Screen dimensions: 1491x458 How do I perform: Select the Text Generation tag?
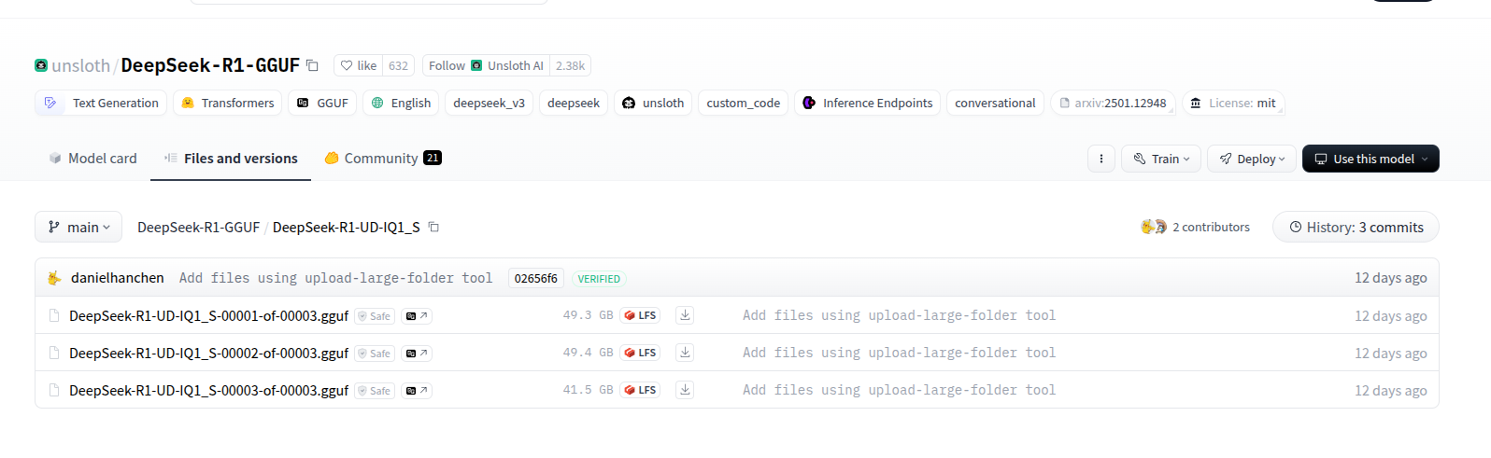101,103
